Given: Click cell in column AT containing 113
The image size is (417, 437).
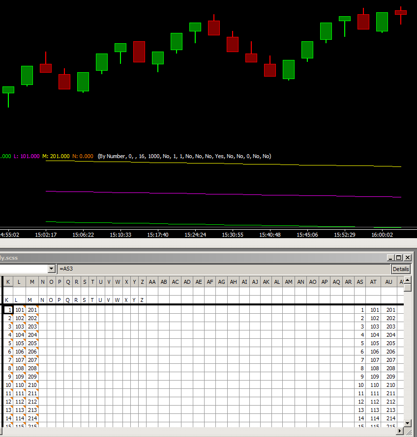Looking at the screenshot, I should point(373,410).
